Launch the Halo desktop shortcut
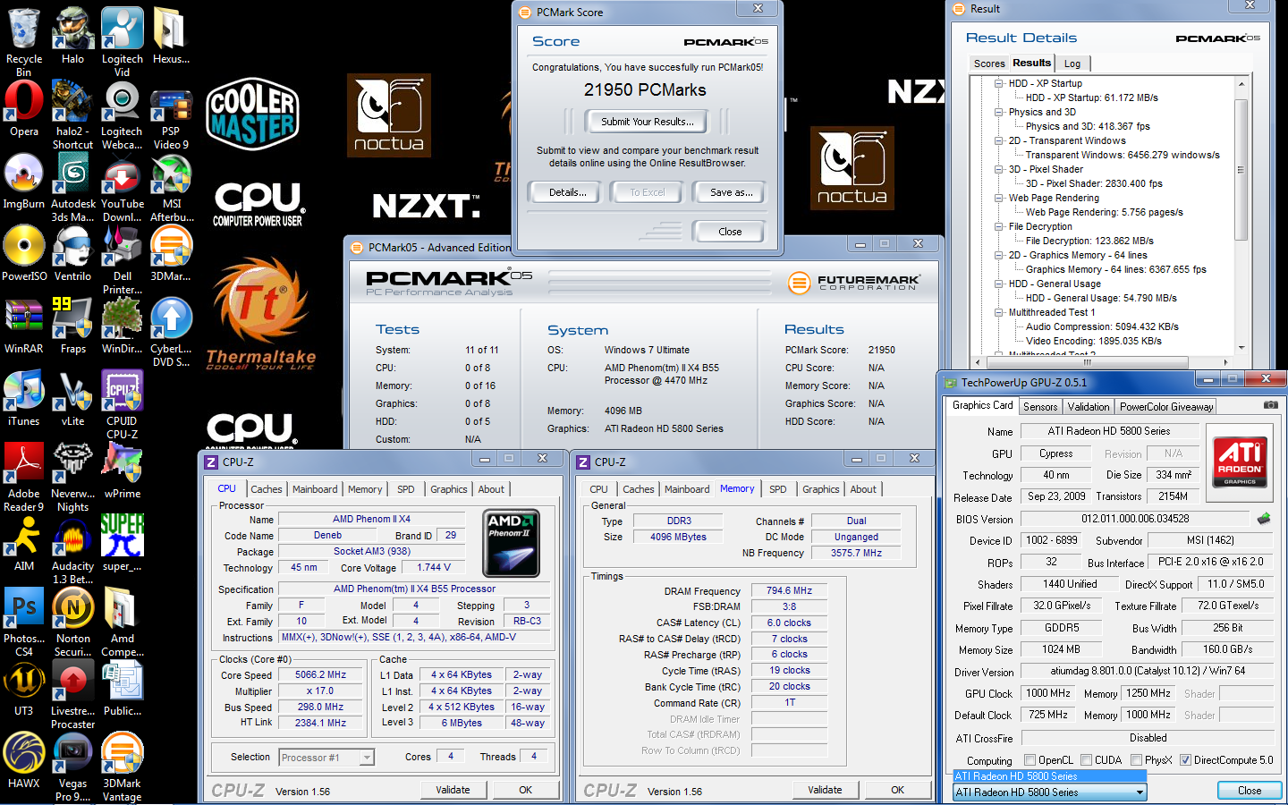This screenshot has width=1288, height=805. pyautogui.click(x=72, y=36)
